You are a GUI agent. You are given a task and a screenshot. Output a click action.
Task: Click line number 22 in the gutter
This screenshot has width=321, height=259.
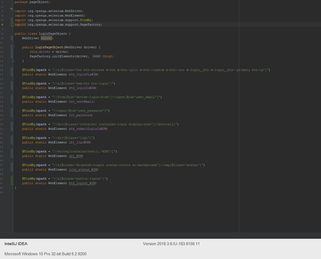click(x=2, y=97)
